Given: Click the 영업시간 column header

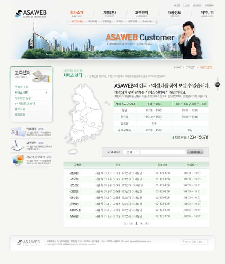Looking at the screenshot, I should tap(192, 165).
